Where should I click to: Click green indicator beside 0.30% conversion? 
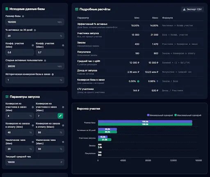138,81
